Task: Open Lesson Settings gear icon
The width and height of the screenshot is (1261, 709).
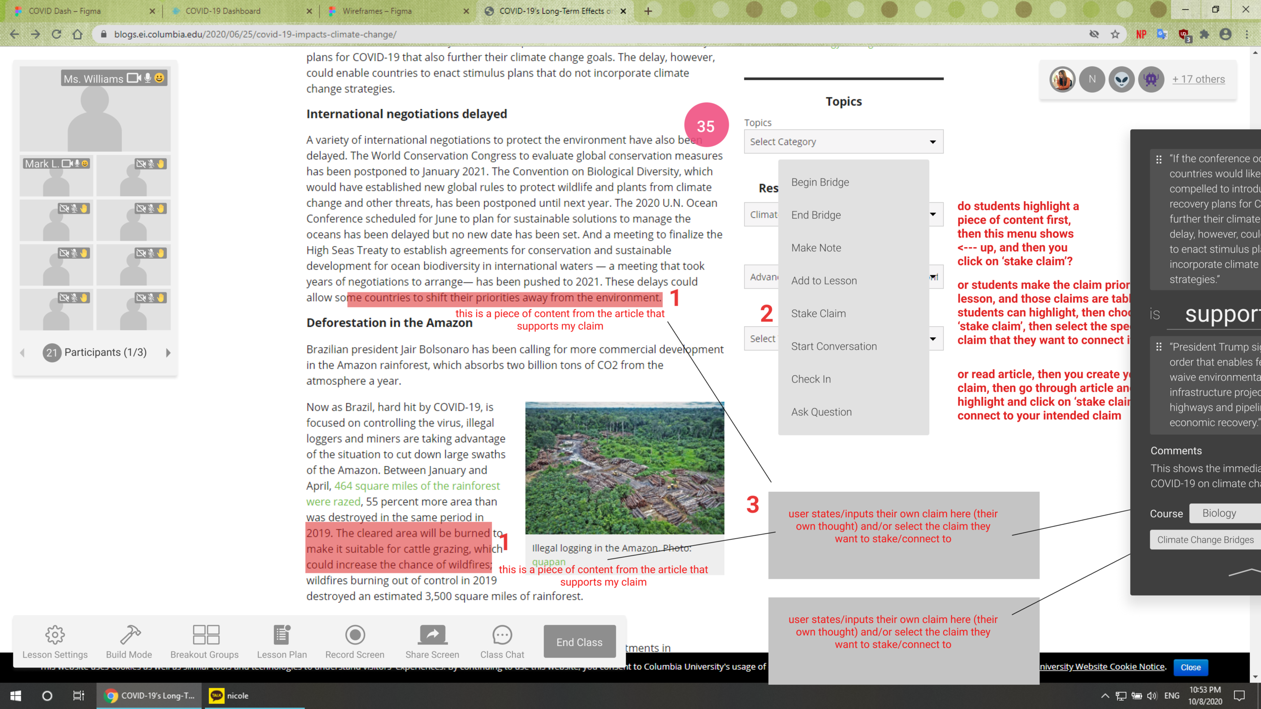Action: 54,635
